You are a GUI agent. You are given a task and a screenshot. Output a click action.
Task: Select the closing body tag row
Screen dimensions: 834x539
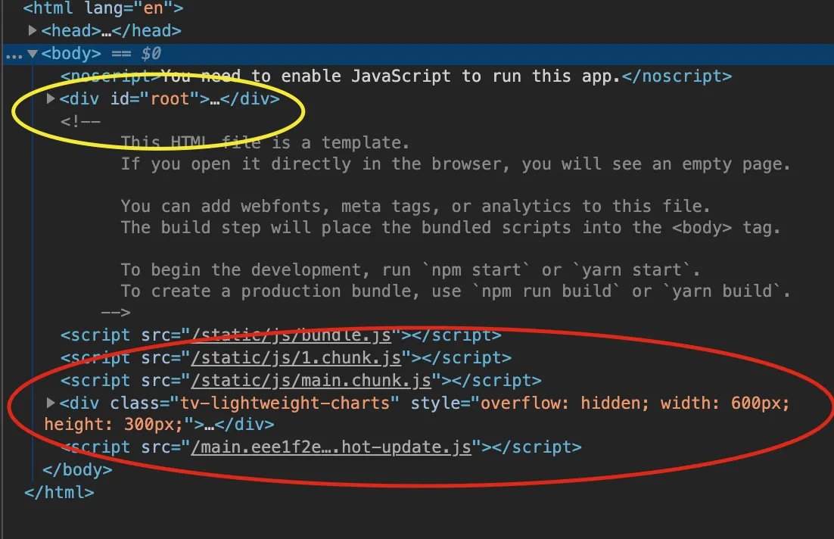point(78,470)
